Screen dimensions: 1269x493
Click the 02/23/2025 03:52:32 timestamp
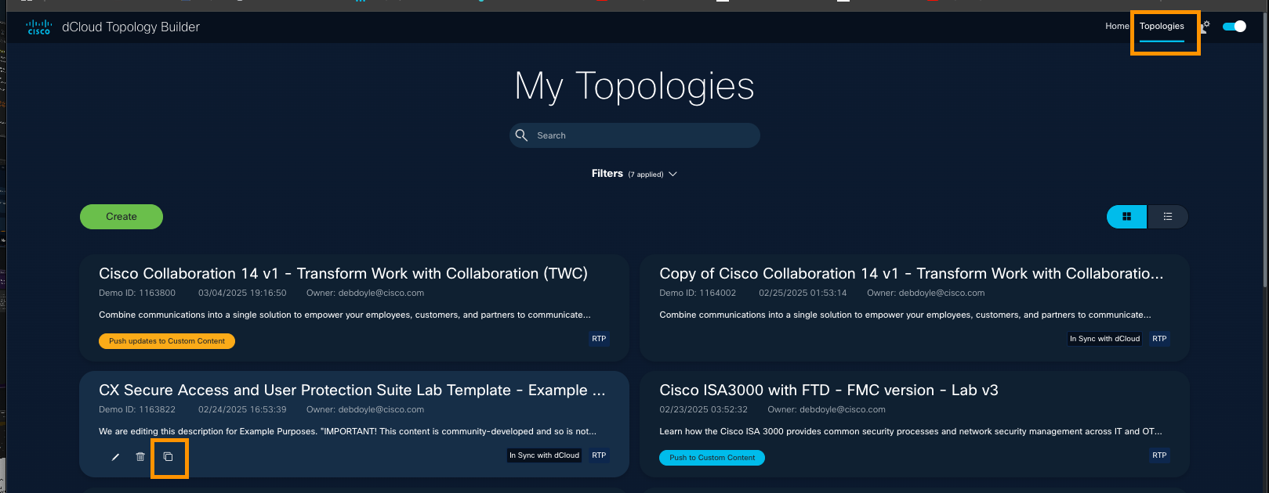[703, 409]
